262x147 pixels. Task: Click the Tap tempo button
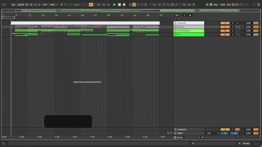pos(13,5)
